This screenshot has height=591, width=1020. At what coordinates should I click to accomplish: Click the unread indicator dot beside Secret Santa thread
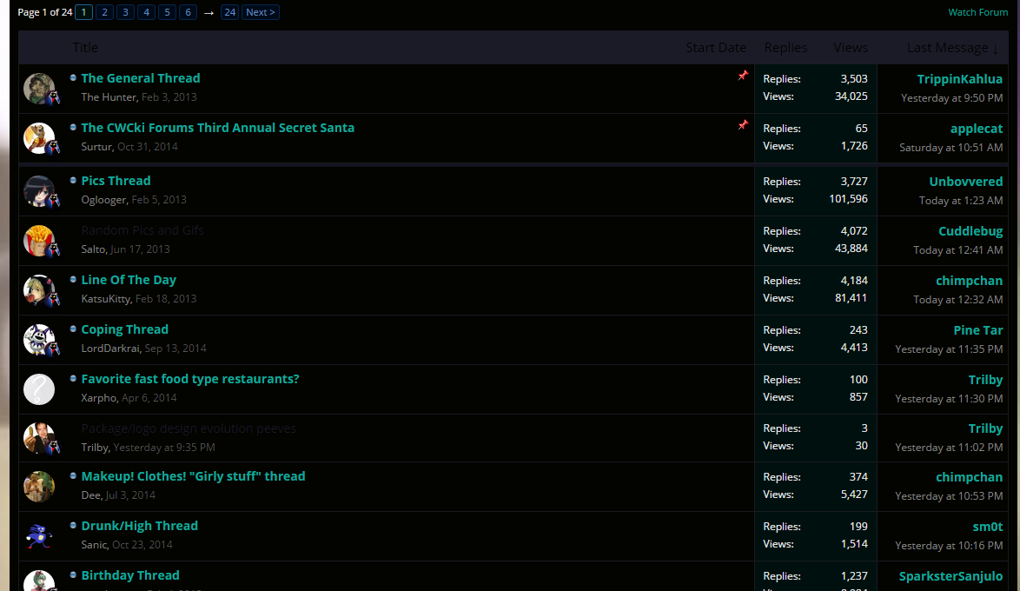tap(73, 127)
